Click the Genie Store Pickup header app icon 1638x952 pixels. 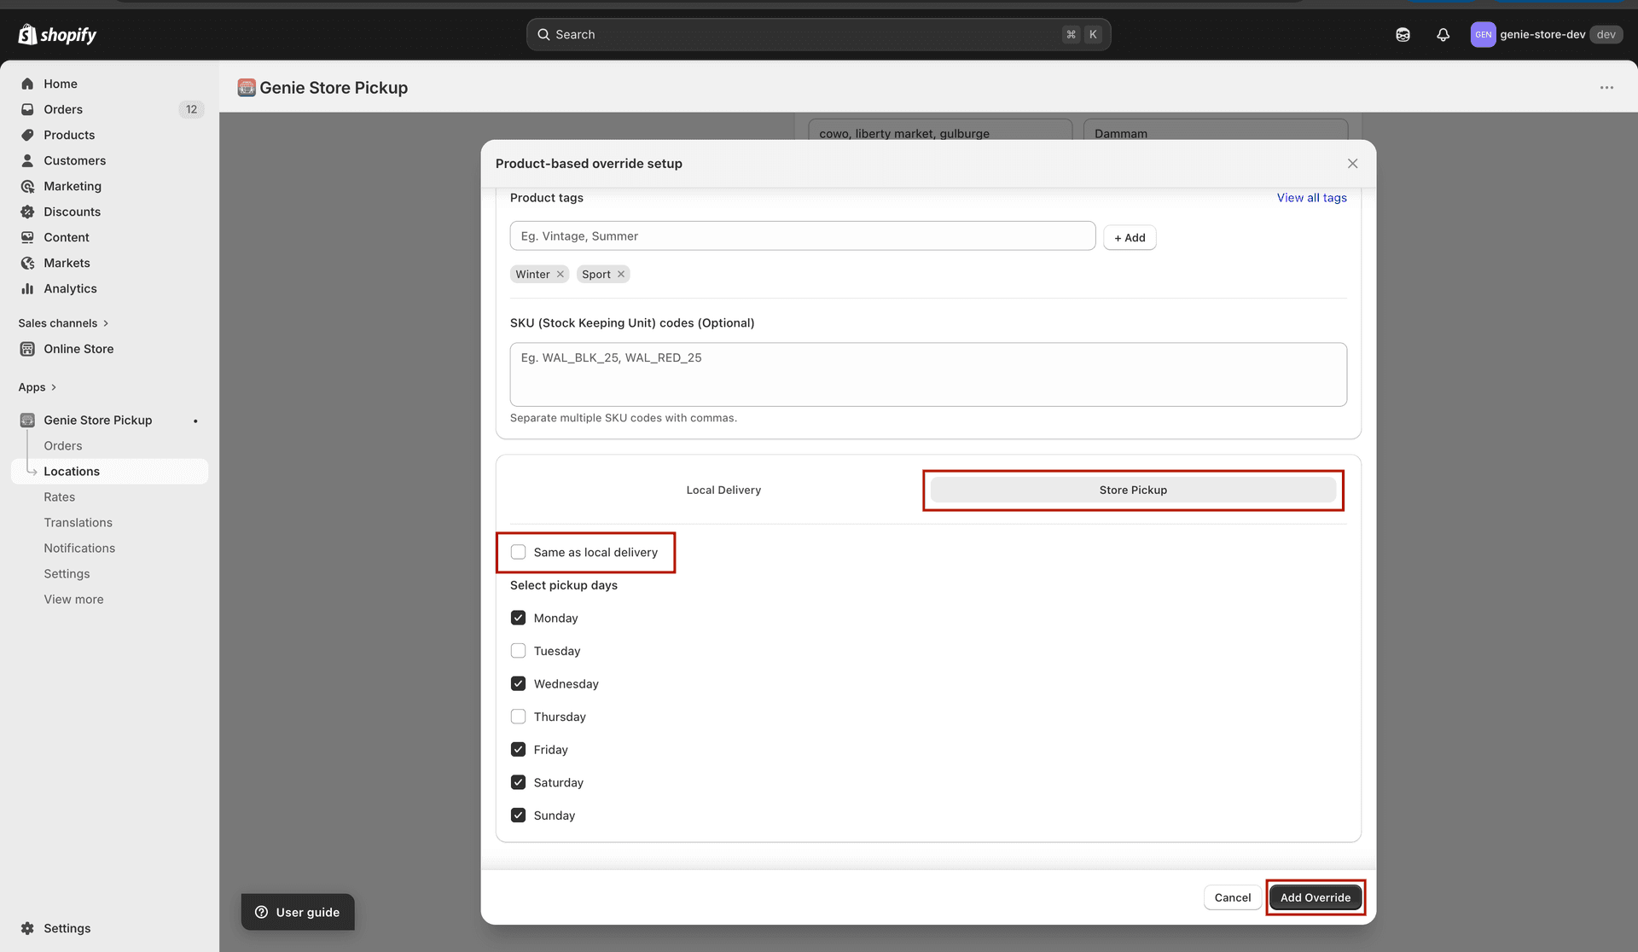247,88
